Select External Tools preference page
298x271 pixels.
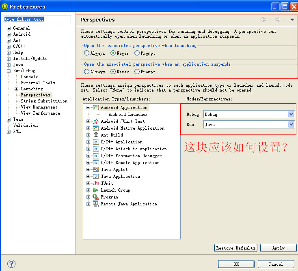click(38, 83)
